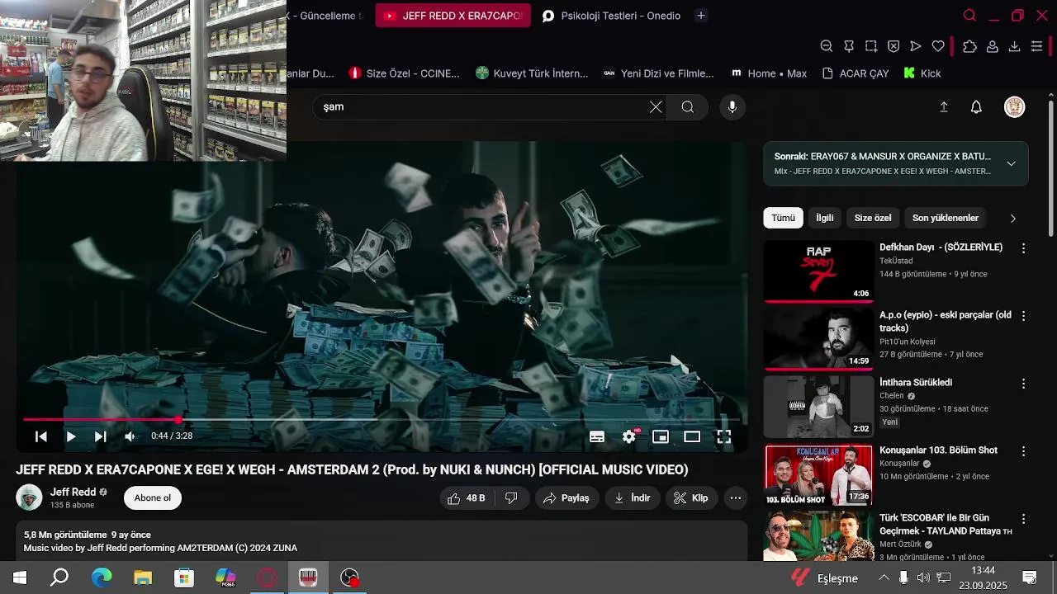Screen dimensions: 1057x594
Task: Select the Tümü filter chip
Action: point(783,218)
